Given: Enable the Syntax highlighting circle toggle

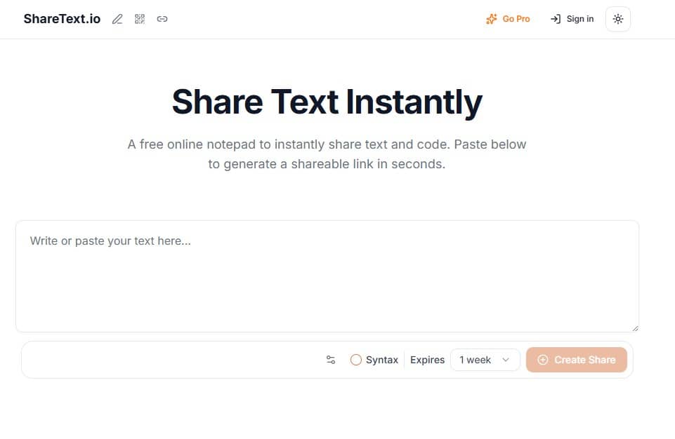Looking at the screenshot, I should click(356, 360).
